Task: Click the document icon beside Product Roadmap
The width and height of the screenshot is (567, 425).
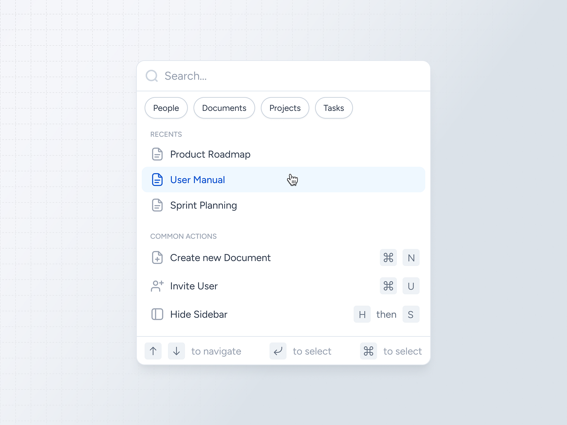Action: coord(157,154)
